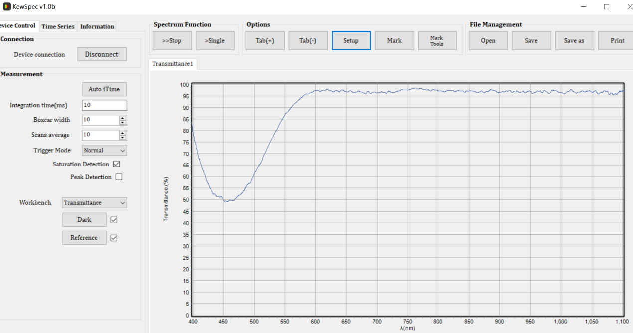Add a new tab with Tab(+)
This screenshot has height=333, width=633.
[x=265, y=41]
